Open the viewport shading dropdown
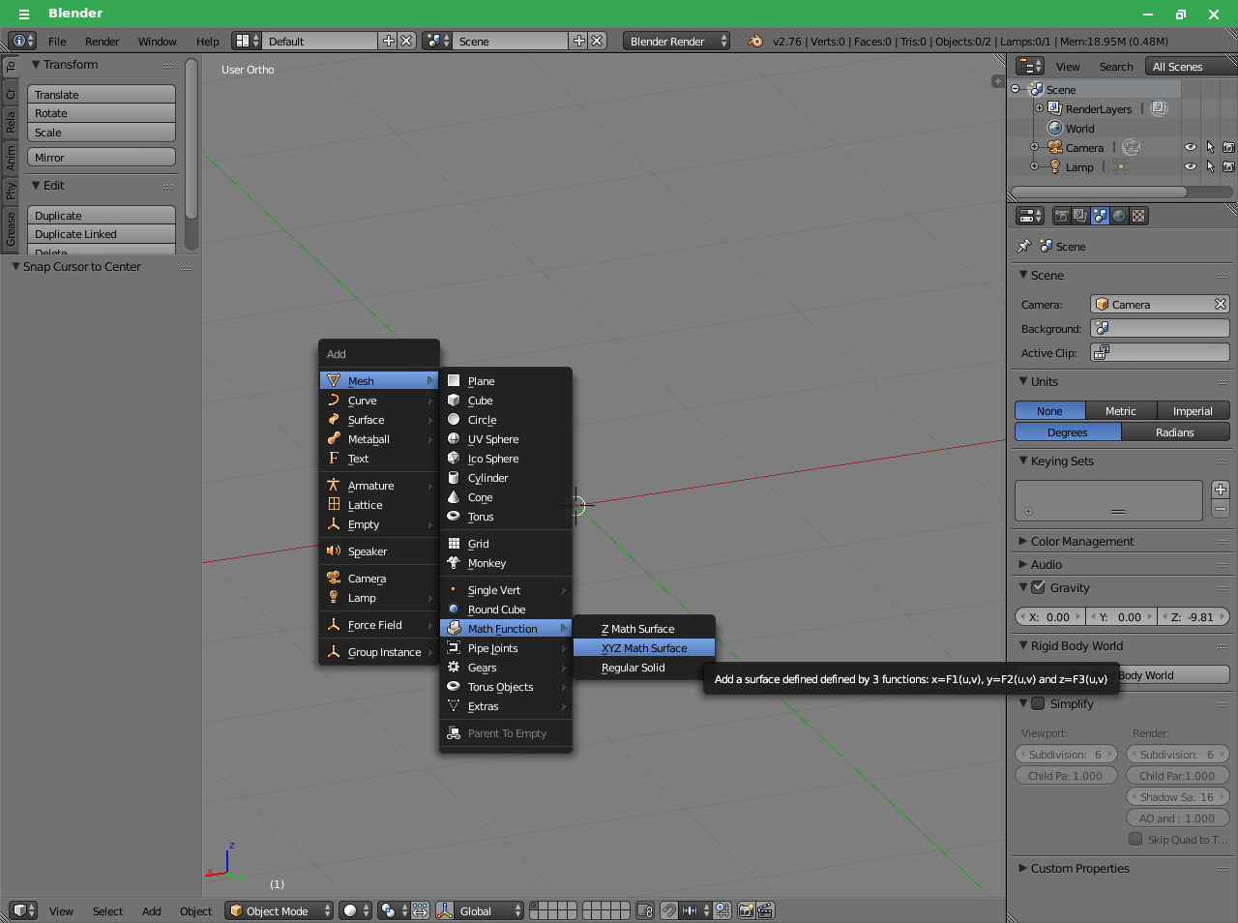The height and width of the screenshot is (923, 1238). 356,910
